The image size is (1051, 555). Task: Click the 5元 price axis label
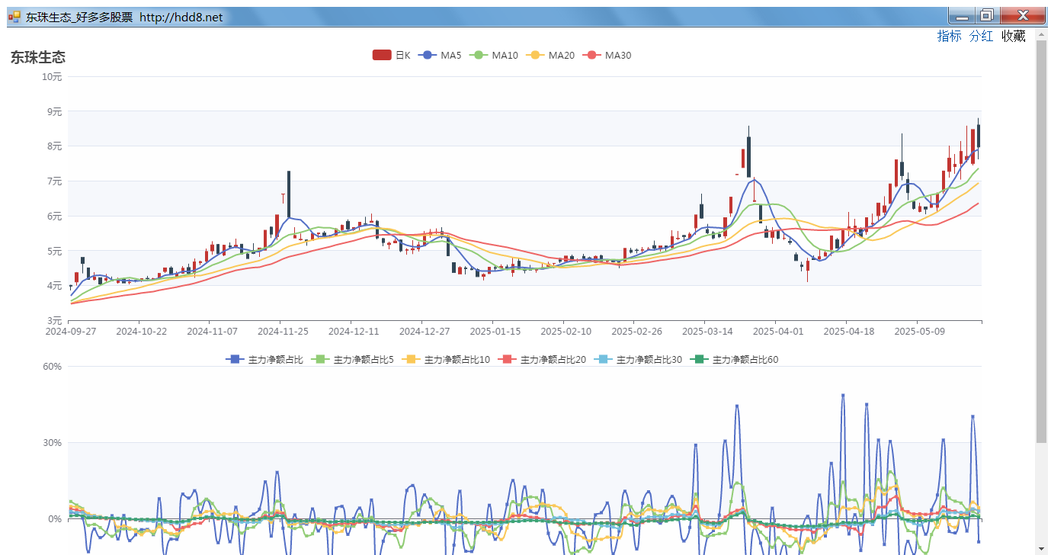click(x=54, y=251)
